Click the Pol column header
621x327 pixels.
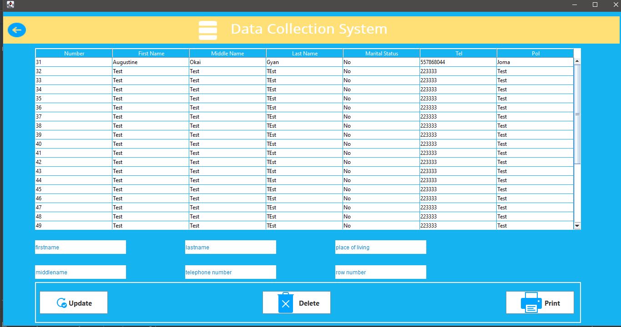tap(535, 53)
